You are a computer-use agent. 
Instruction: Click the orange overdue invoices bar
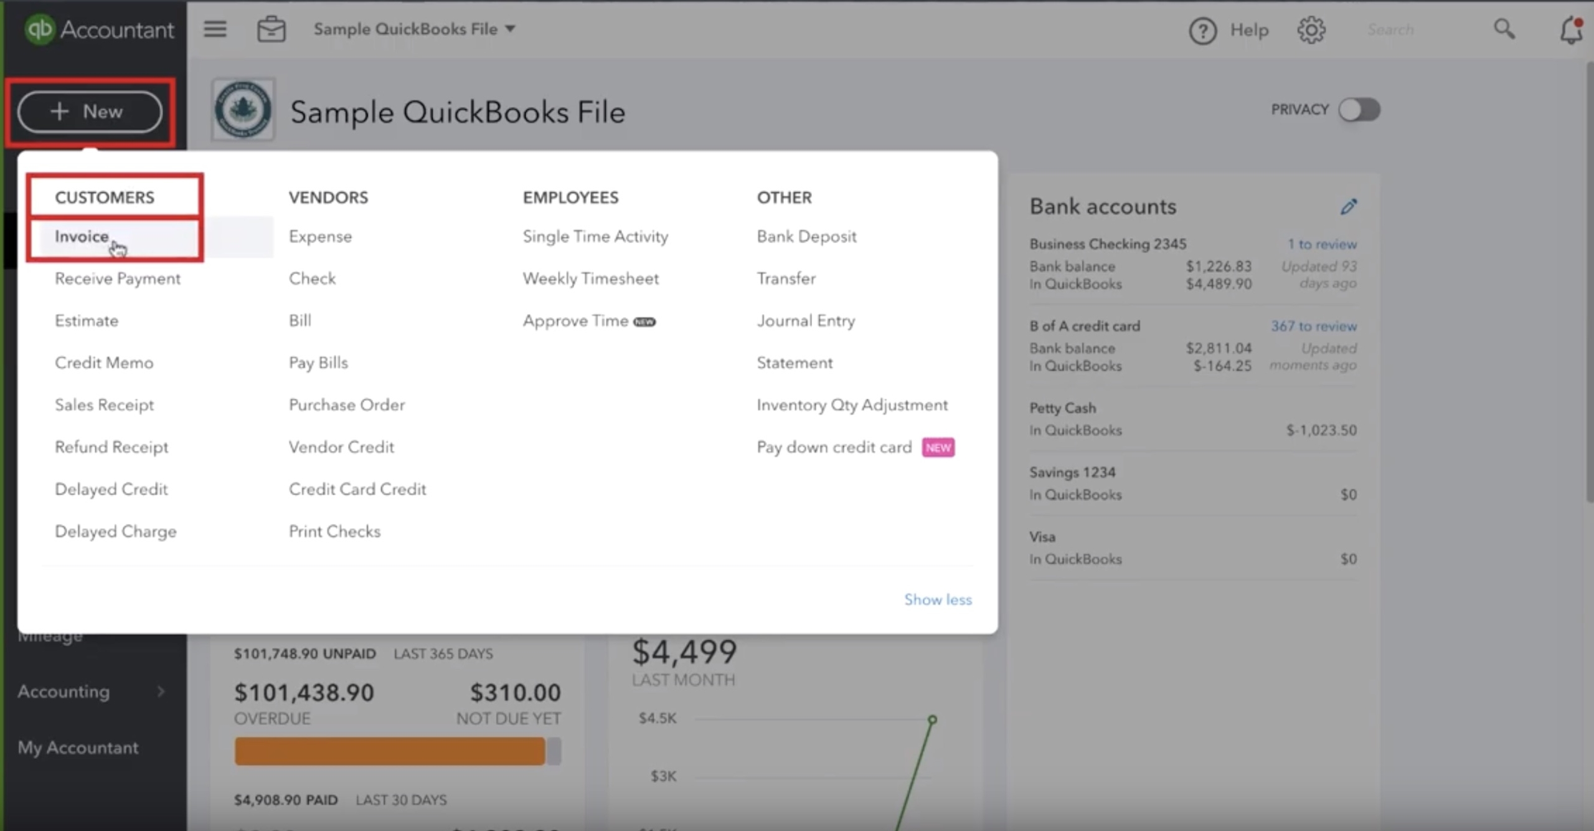[390, 751]
